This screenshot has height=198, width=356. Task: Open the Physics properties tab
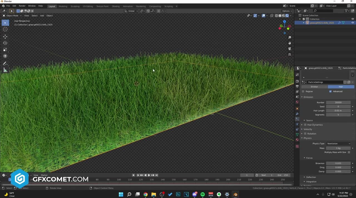pyautogui.click(x=297, y=124)
